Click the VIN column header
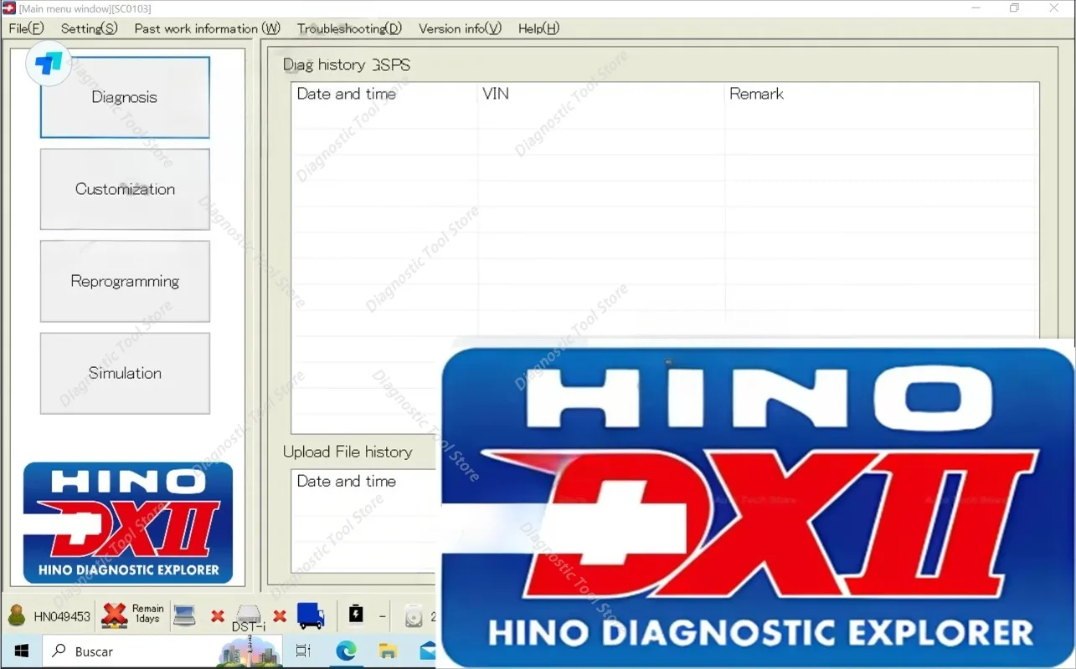Viewport: 1076px width, 669px height. pyautogui.click(x=600, y=94)
